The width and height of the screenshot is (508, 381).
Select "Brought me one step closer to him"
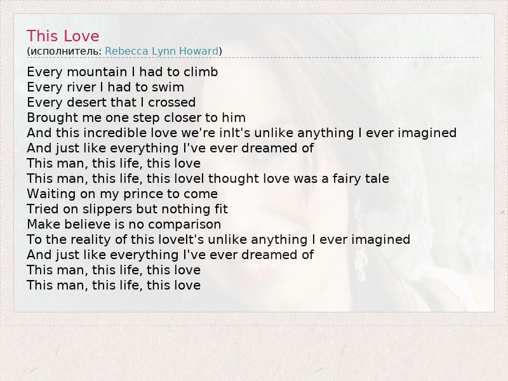(136, 117)
